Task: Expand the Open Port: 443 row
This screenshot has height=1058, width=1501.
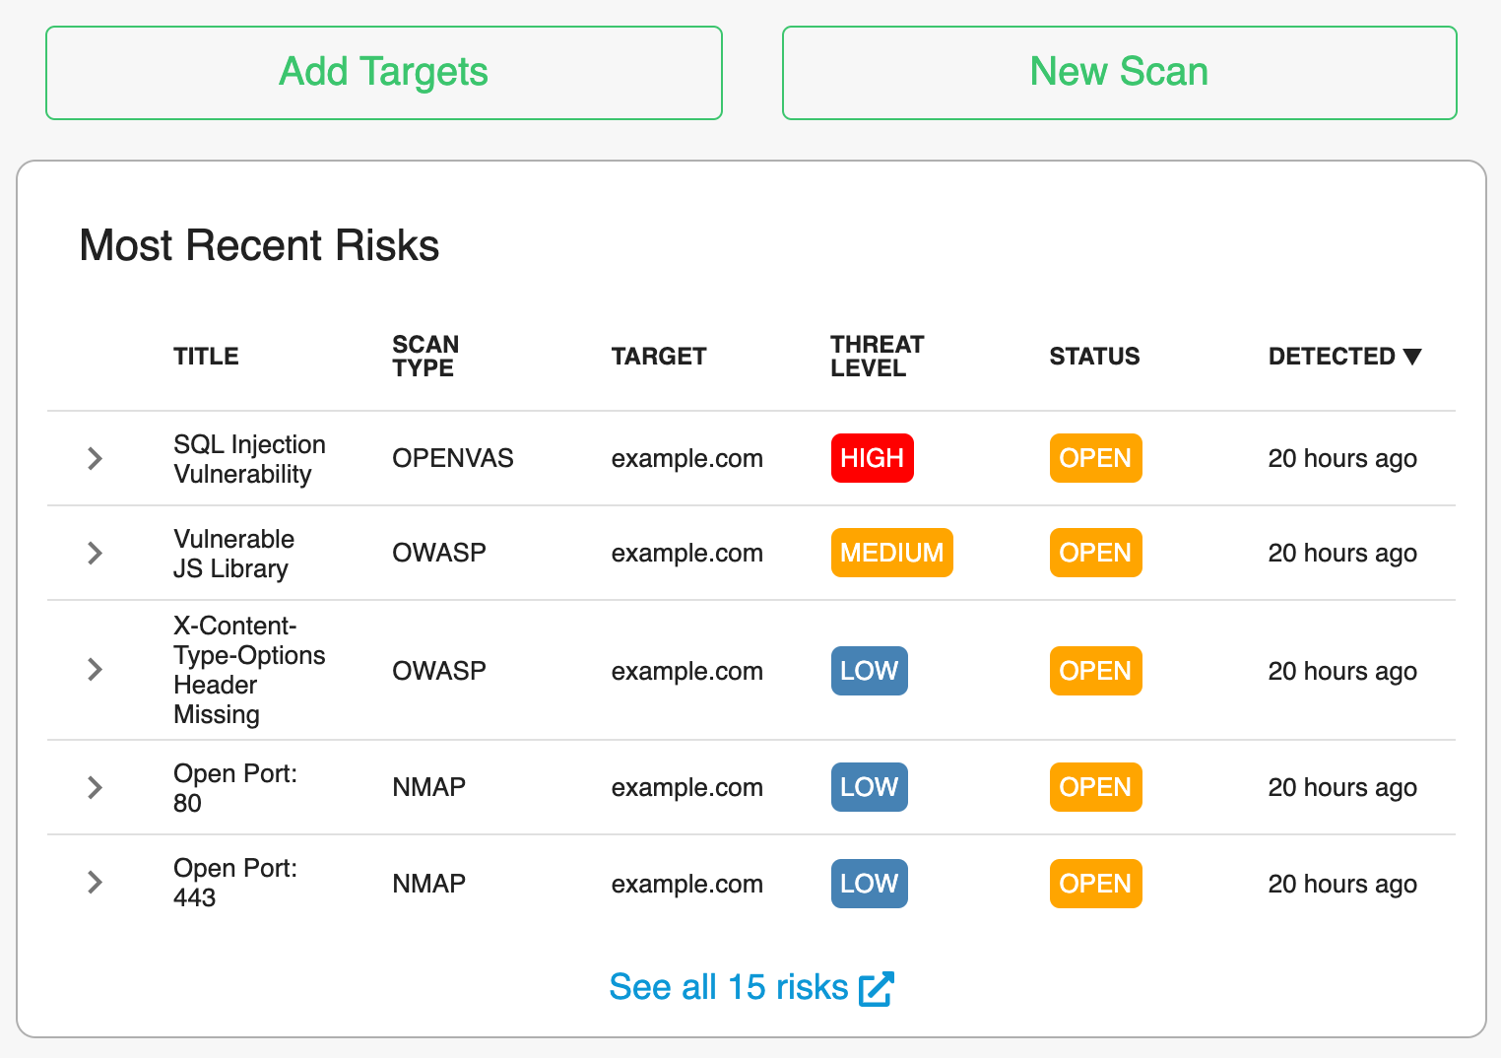Action: [x=95, y=882]
